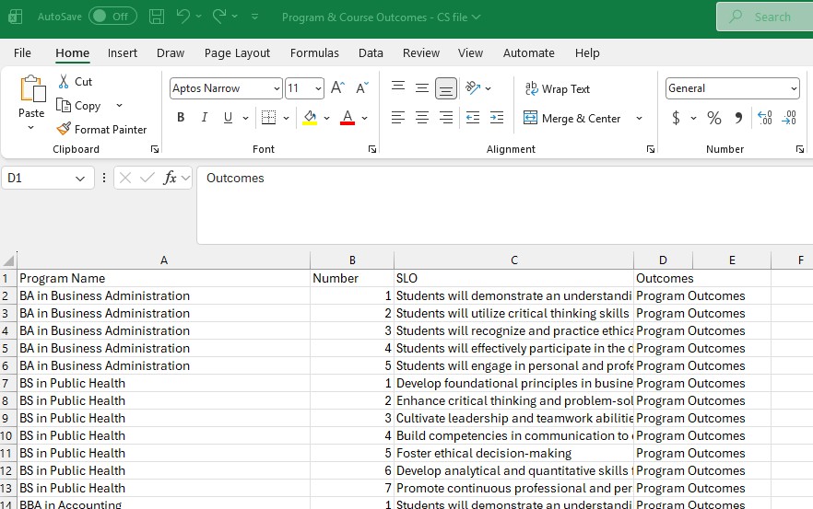
Task: Select column C header
Action: 513,260
